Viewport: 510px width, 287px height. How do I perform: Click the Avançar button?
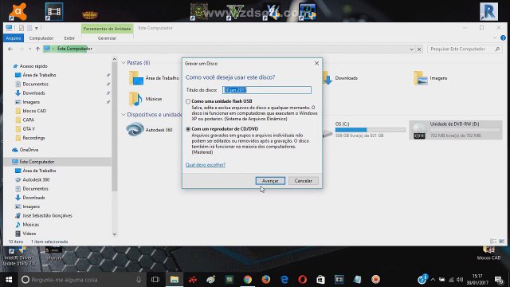coord(270,181)
